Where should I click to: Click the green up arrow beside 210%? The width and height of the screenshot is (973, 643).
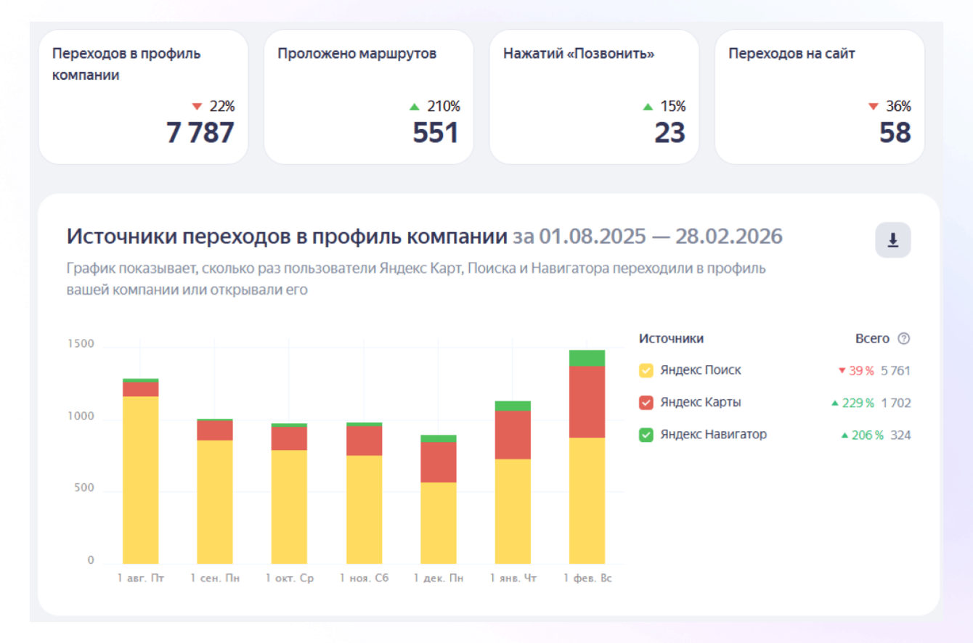415,107
